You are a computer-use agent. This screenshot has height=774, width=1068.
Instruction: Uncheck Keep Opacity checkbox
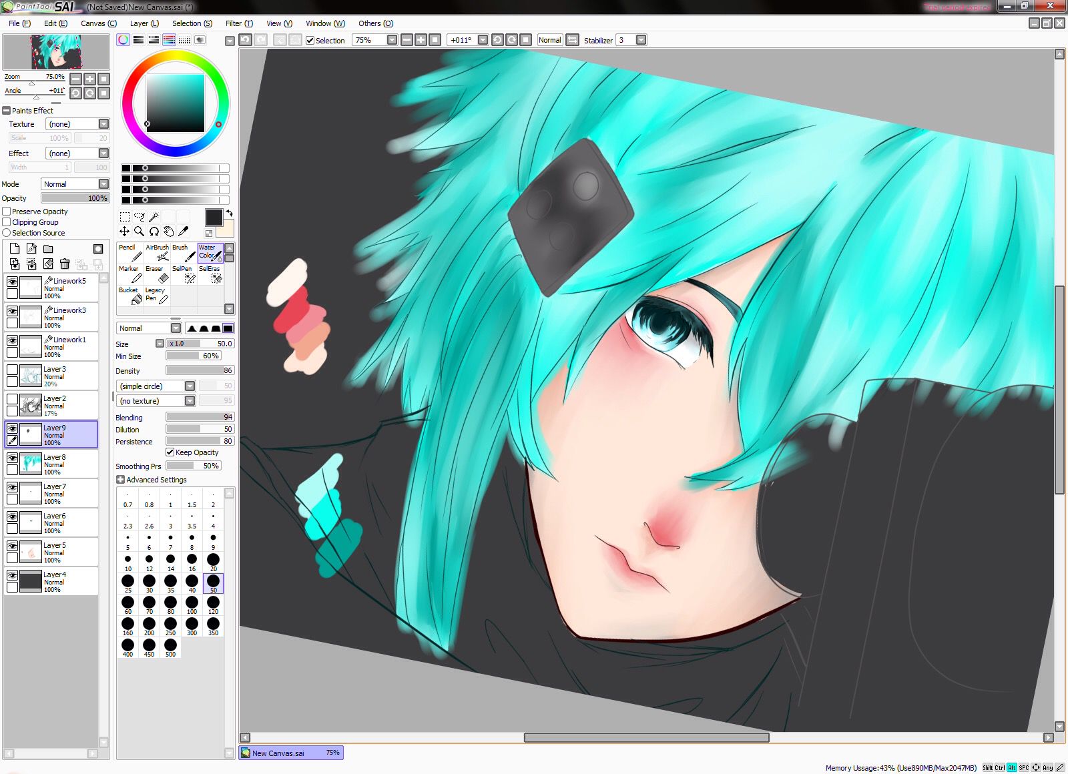170,452
